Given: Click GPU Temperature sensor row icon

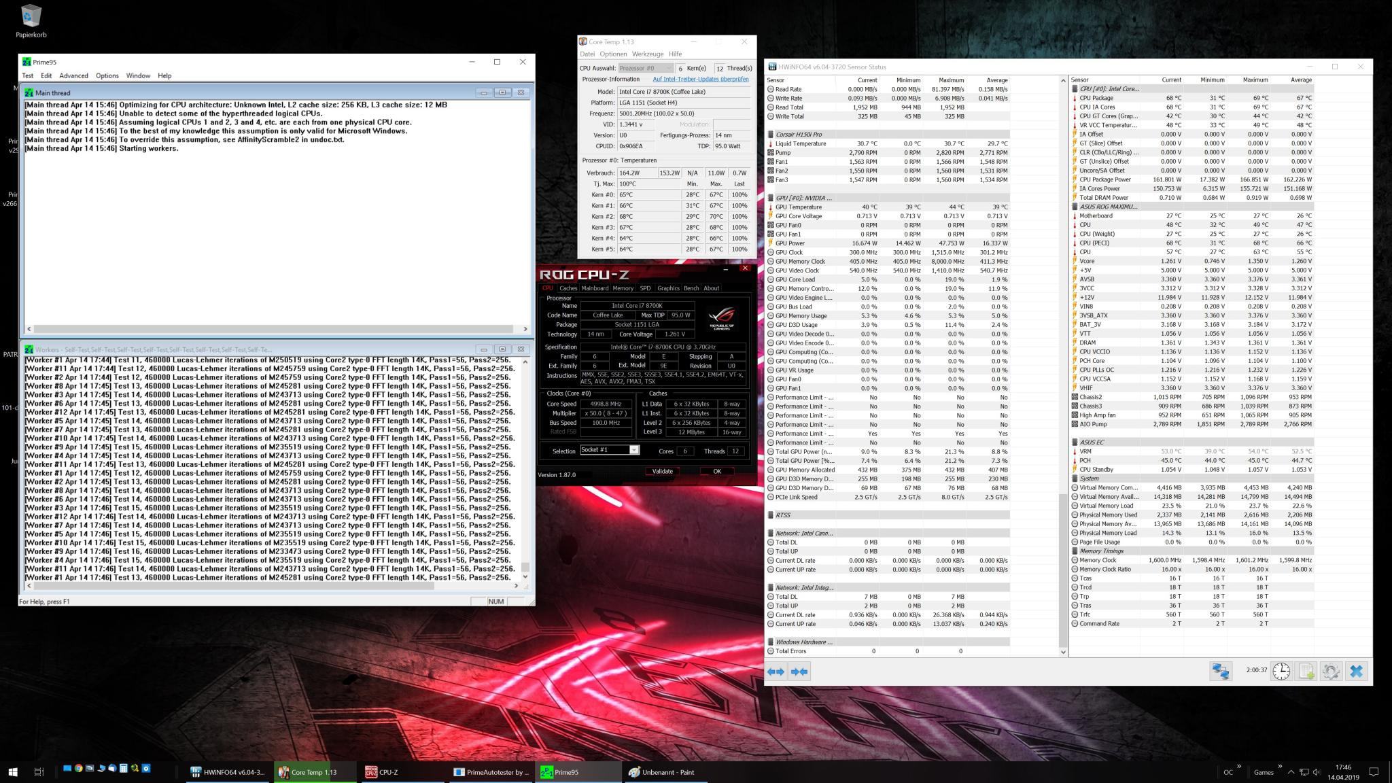Looking at the screenshot, I should pyautogui.click(x=771, y=207).
